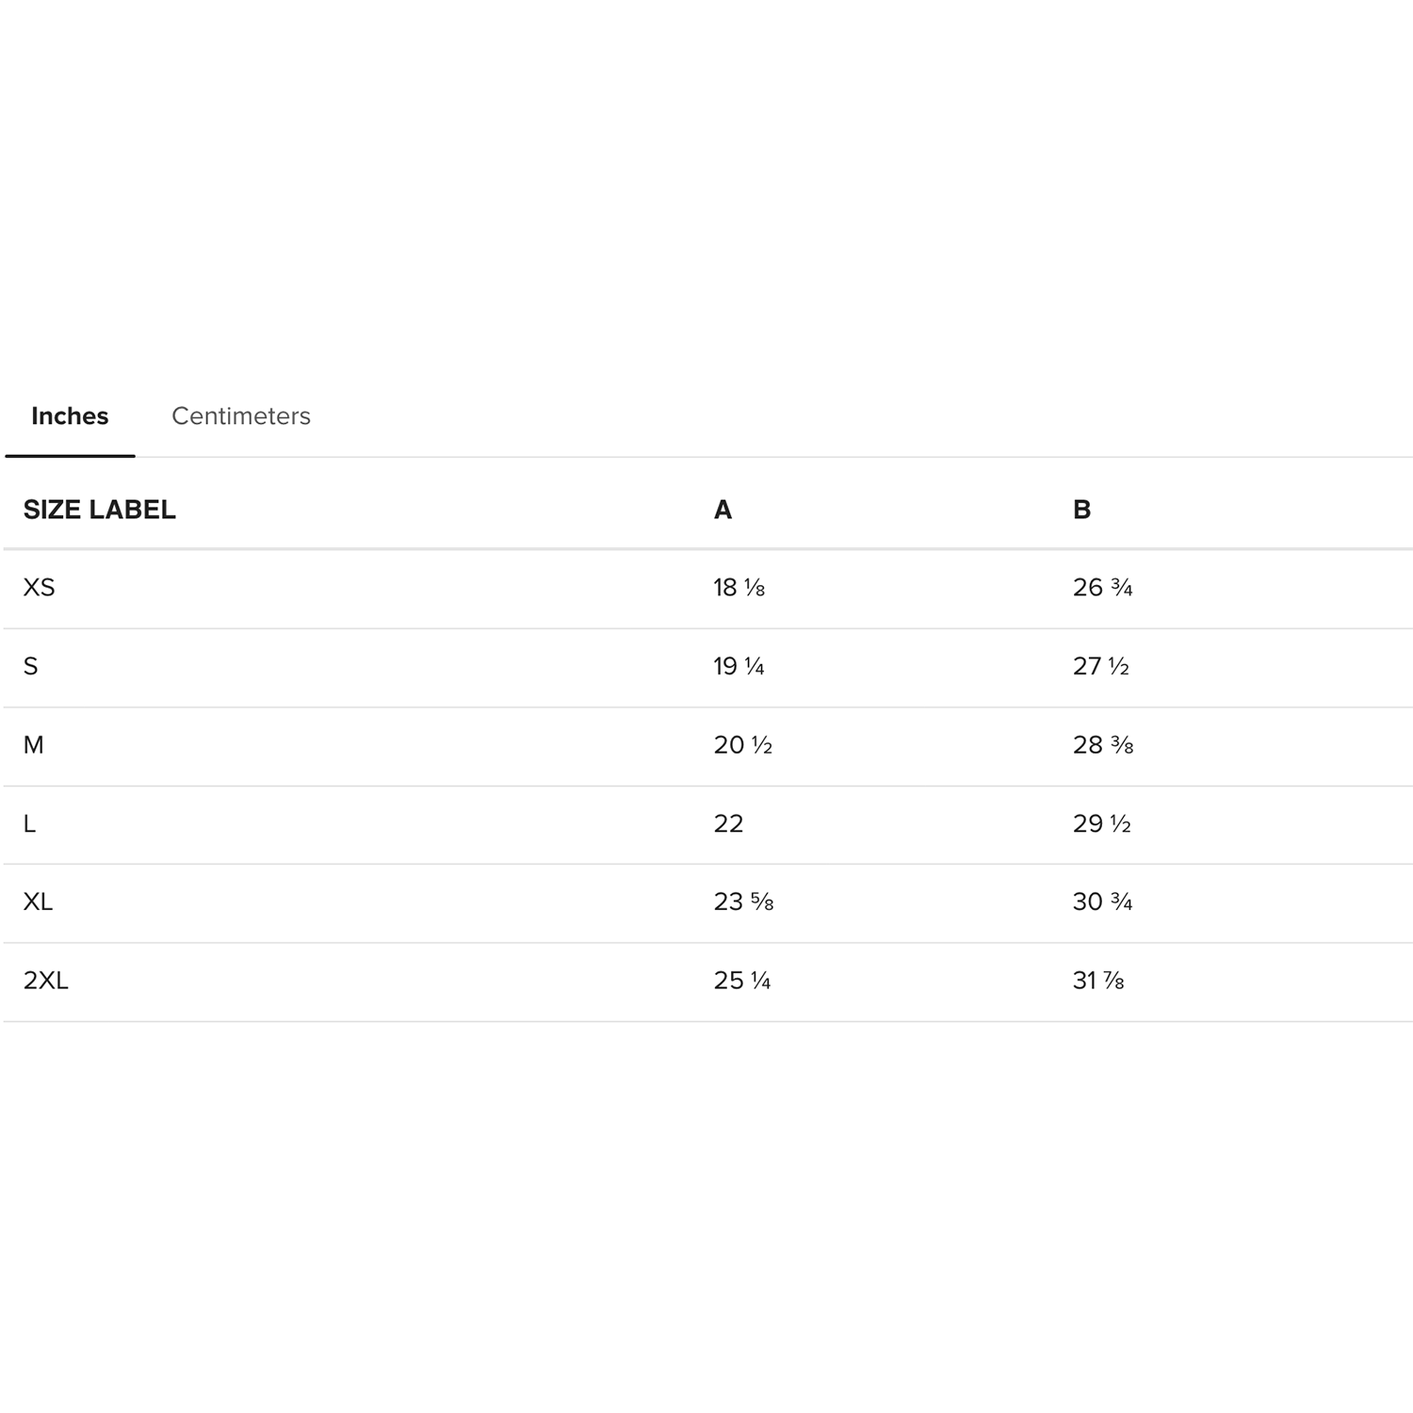Viewport: 1413px width, 1413px height.
Task: Click the SIZE LABEL column header
Action: 100,510
